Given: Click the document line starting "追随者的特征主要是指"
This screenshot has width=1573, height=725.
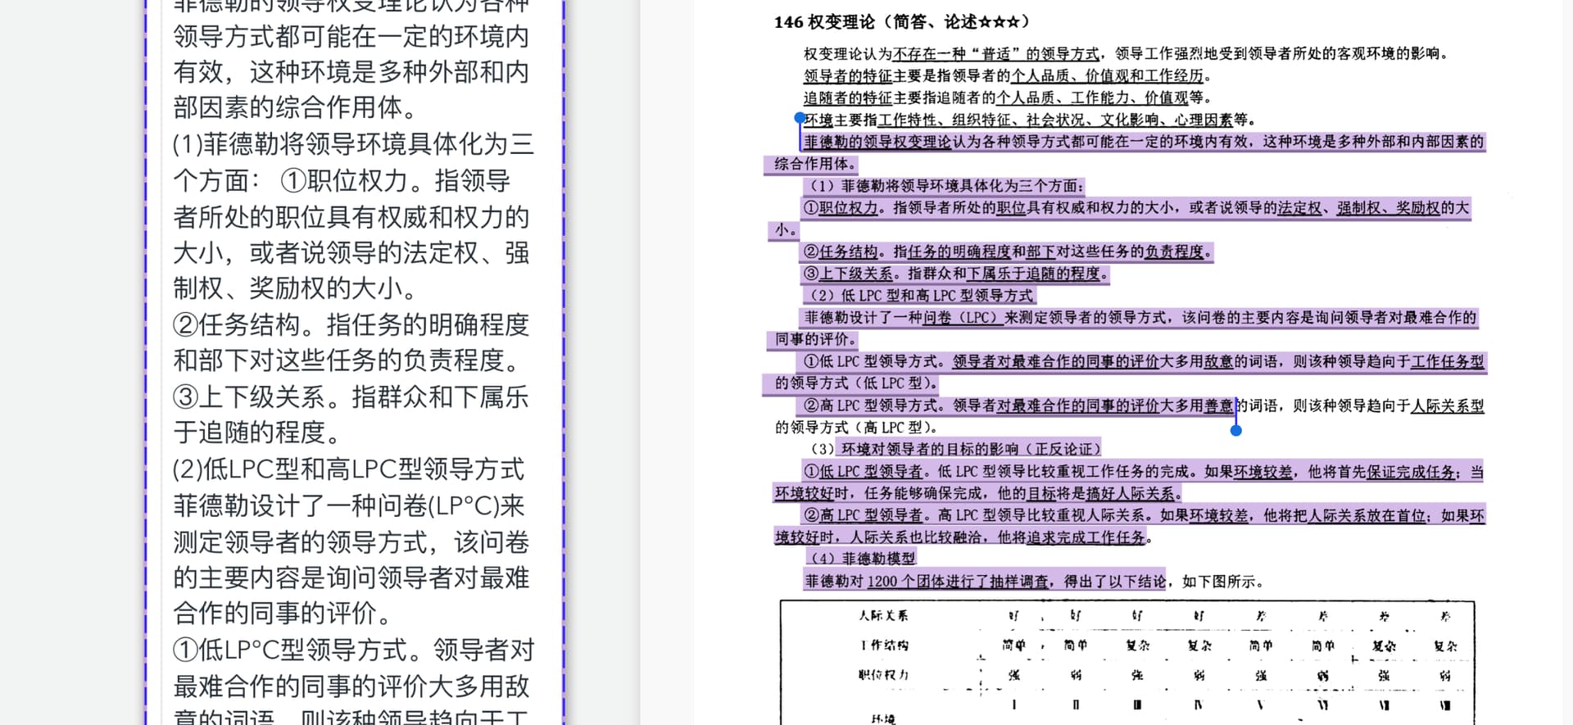Looking at the screenshot, I should (x=1008, y=98).
